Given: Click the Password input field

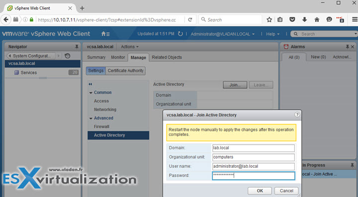Looking at the screenshot, I should pyautogui.click(x=254, y=176).
